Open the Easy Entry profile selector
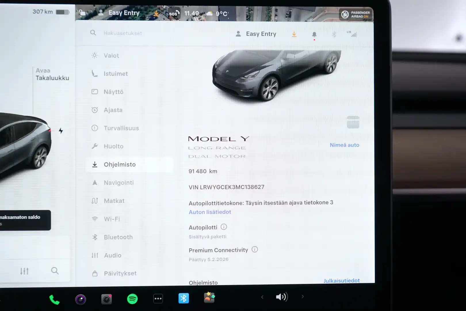Viewport: 466px width, 311px height. [256, 34]
